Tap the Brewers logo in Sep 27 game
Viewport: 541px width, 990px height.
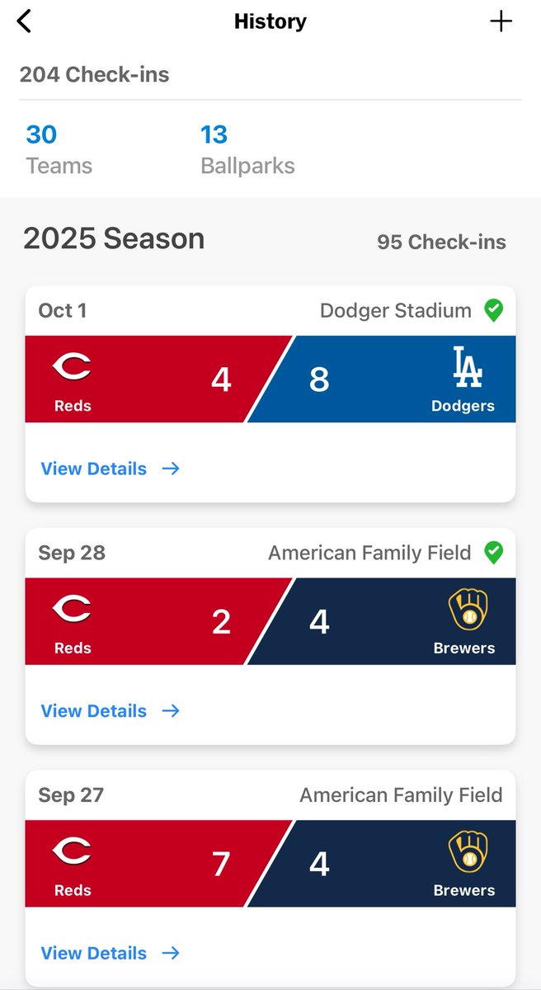coord(468,853)
